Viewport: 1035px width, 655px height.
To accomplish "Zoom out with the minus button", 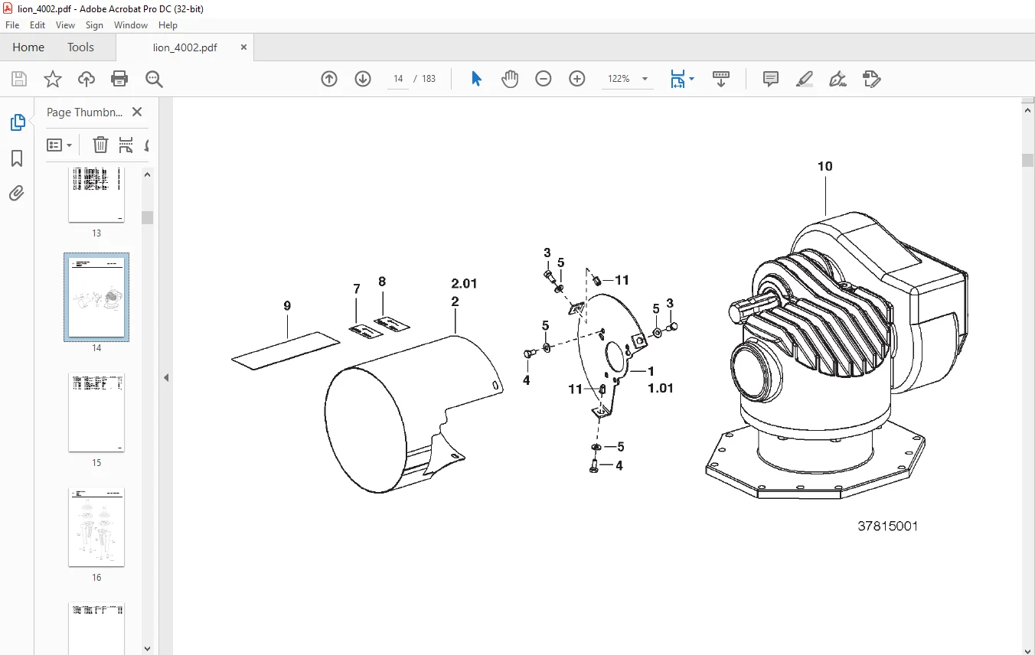I will click(544, 79).
